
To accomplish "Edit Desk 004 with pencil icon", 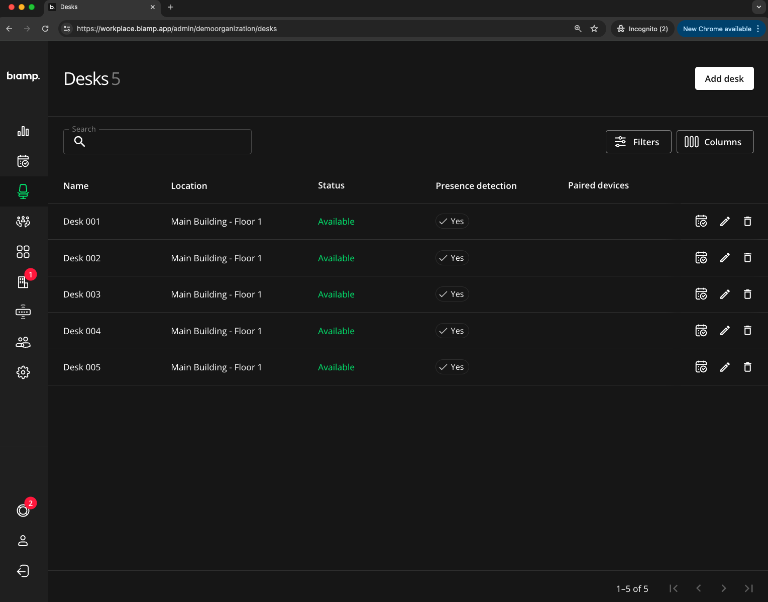I will coord(725,331).
